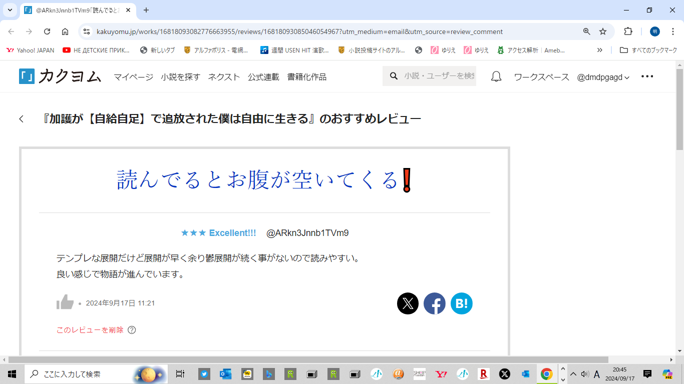Share via Hatena Bookmark B! icon
684x384 pixels.
pos(461,303)
